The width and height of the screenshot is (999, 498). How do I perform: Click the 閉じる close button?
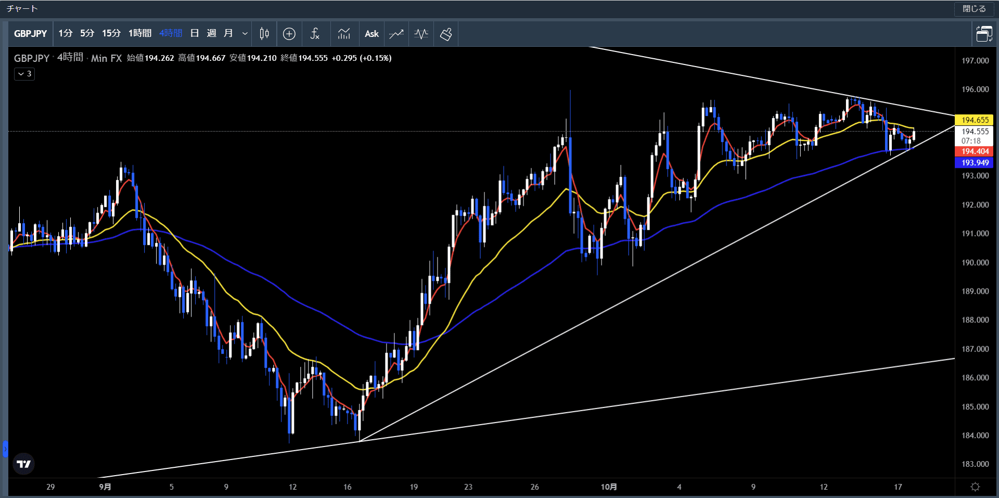(974, 9)
